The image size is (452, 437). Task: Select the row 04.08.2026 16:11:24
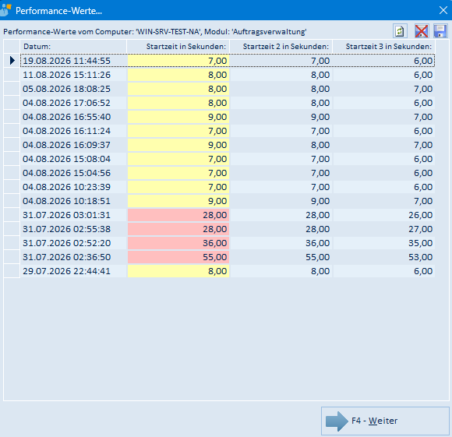point(228,131)
